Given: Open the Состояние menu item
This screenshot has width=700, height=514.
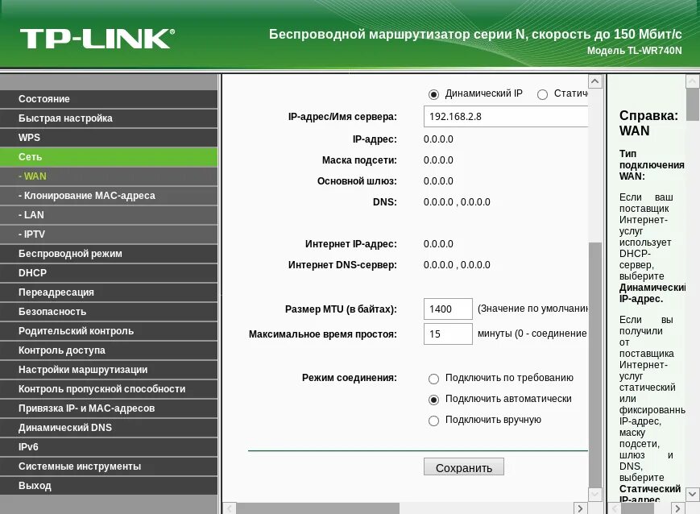Looking at the screenshot, I should [x=109, y=99].
